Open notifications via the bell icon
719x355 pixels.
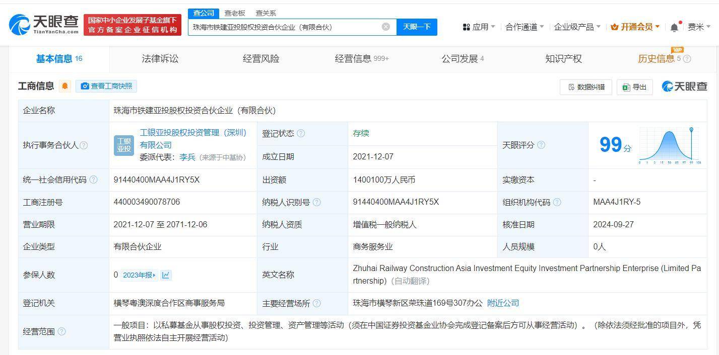[674, 27]
